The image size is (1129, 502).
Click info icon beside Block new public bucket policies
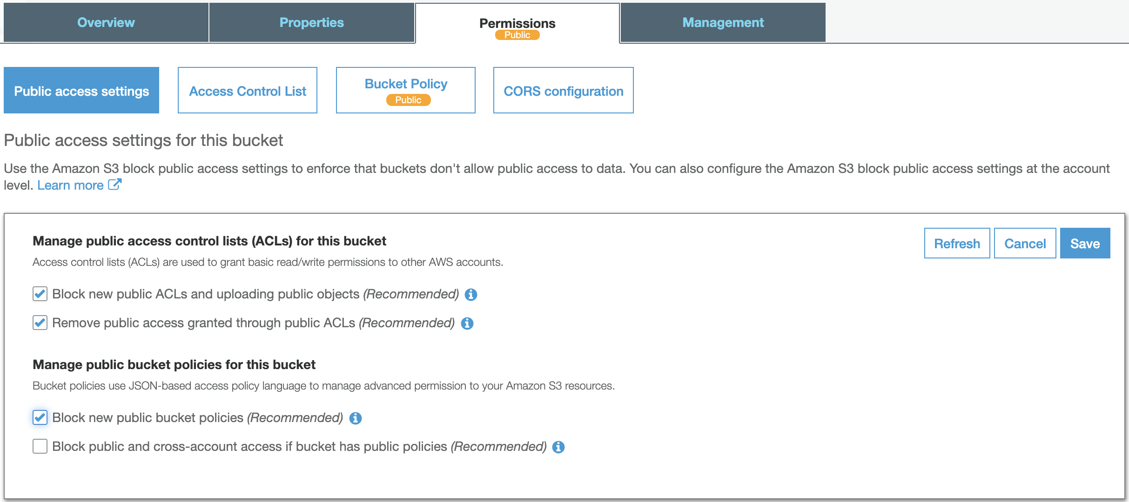tap(356, 418)
